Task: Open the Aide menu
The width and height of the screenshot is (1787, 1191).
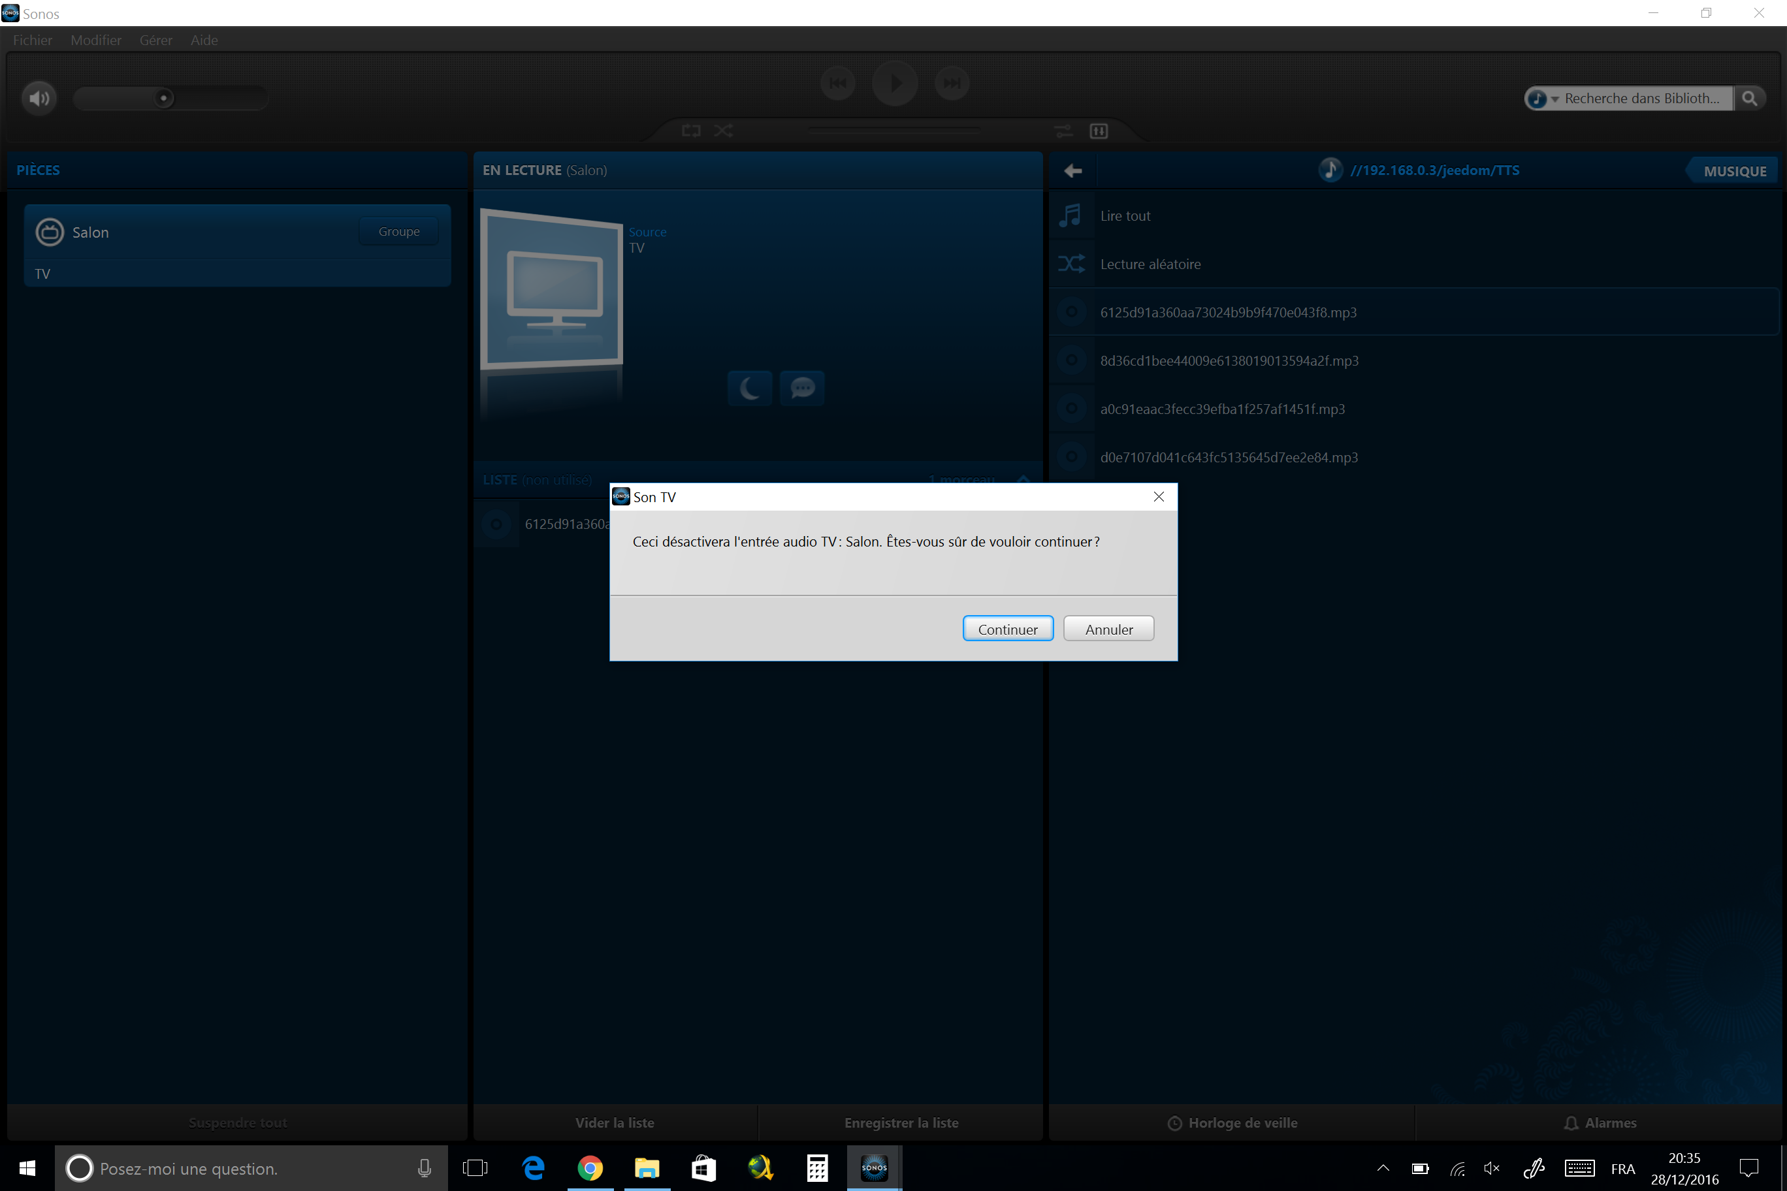Action: click(204, 40)
